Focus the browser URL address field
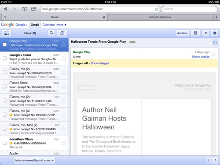Image resolution: width=220 pixels, height=165 pixels. coord(100,9)
